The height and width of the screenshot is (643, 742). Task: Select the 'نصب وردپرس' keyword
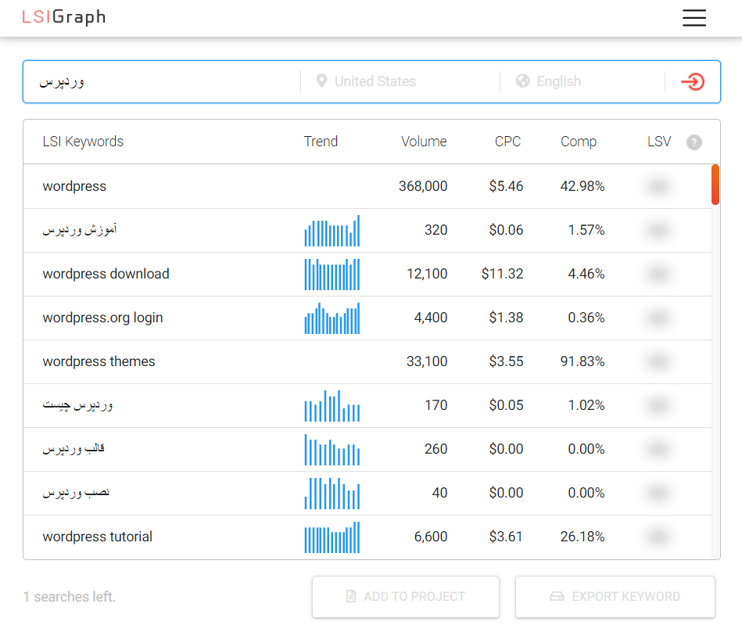click(x=76, y=493)
